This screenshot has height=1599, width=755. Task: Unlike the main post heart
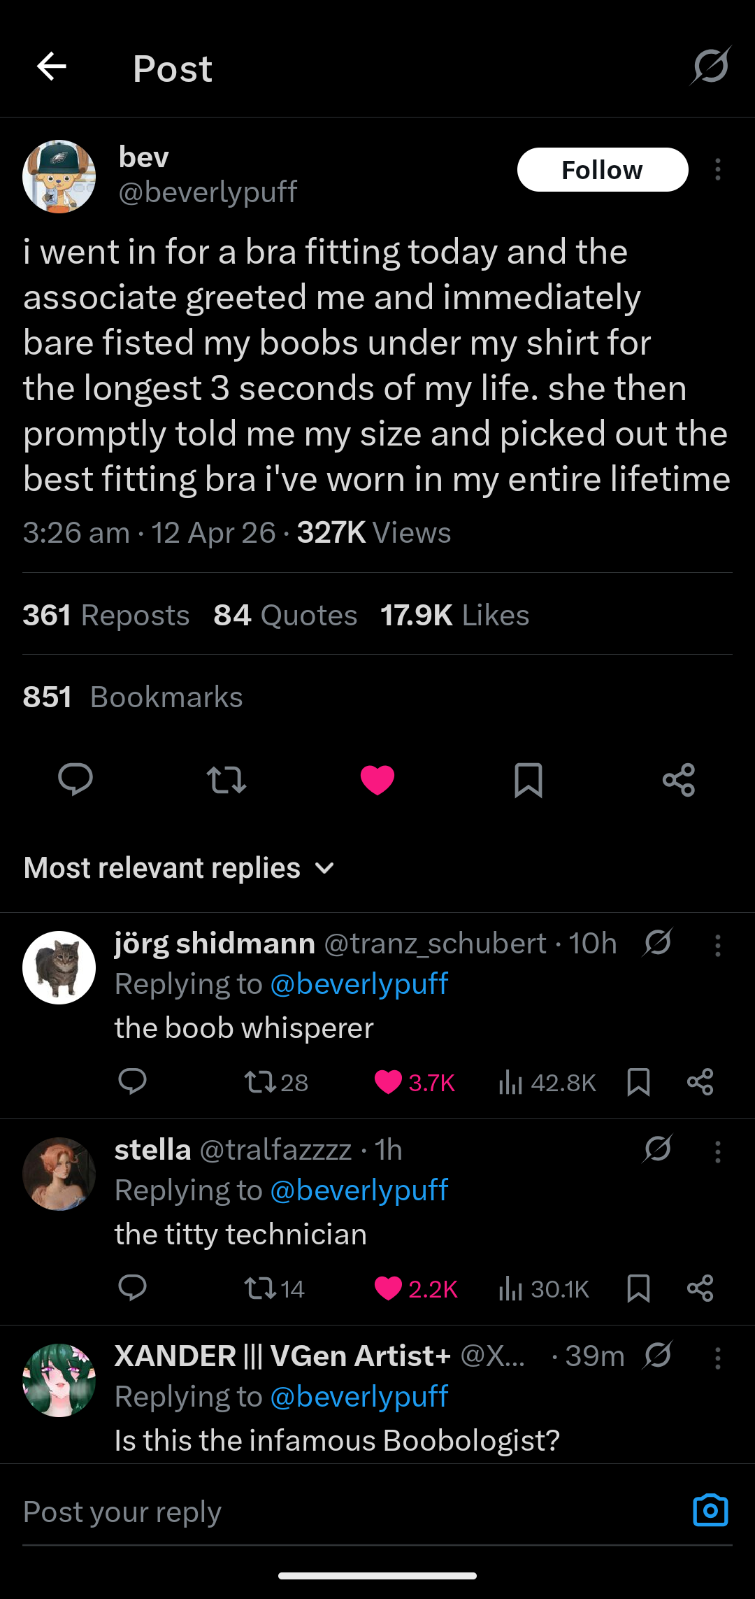[x=377, y=779]
